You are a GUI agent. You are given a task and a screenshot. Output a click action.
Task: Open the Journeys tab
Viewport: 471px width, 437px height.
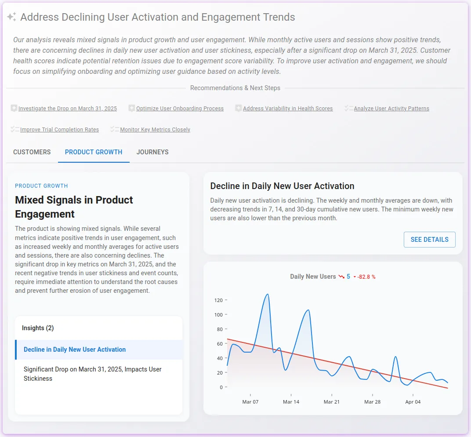pyautogui.click(x=152, y=152)
